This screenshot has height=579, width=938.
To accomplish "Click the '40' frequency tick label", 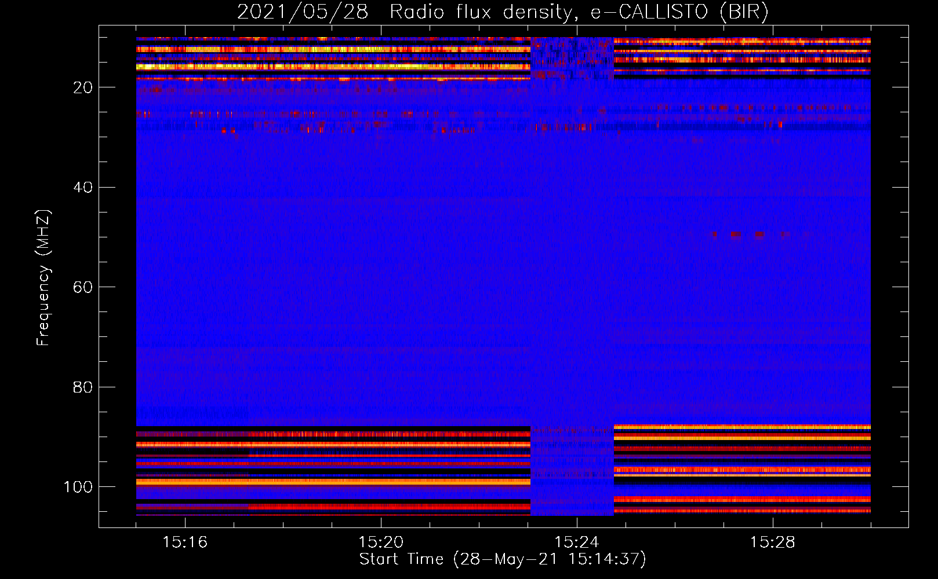I will [x=83, y=187].
